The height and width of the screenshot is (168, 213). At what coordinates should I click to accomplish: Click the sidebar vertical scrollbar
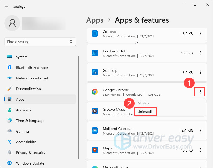click(79, 108)
